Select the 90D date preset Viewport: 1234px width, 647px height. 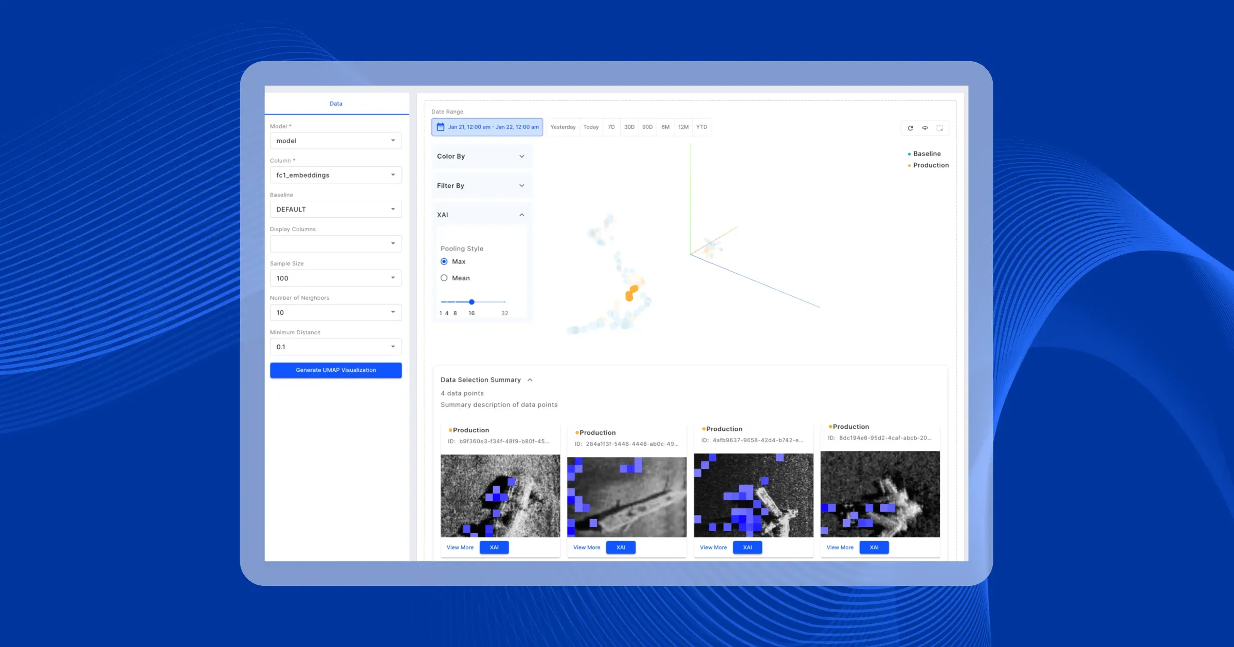point(647,127)
